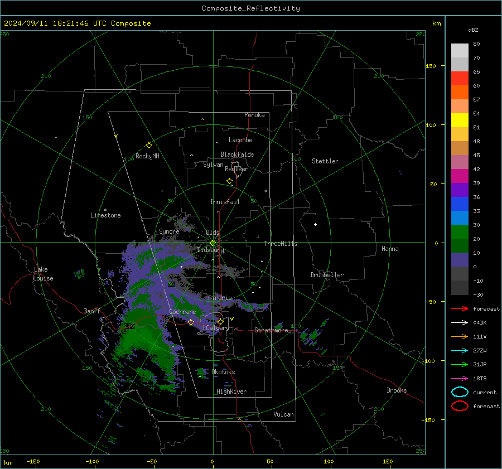Click the Lacombe label
This screenshot has height=469, width=502.
click(x=240, y=140)
